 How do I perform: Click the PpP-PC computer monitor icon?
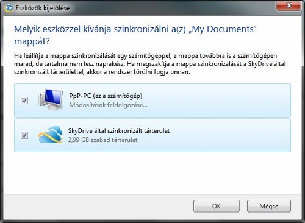click(x=51, y=99)
